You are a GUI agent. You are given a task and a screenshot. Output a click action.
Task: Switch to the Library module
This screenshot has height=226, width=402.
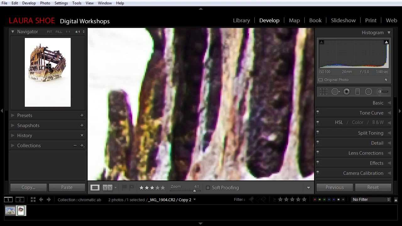click(x=241, y=20)
